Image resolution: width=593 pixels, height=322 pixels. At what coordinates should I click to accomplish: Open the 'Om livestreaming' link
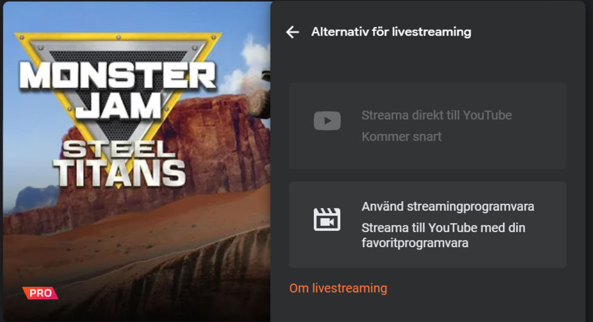tap(338, 288)
